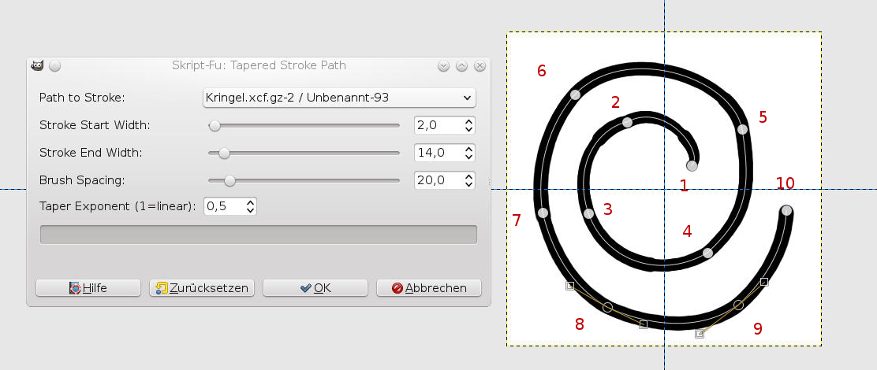Increase Stroke Start Width with up arrow
This screenshot has height=370, width=877.
[x=469, y=121]
